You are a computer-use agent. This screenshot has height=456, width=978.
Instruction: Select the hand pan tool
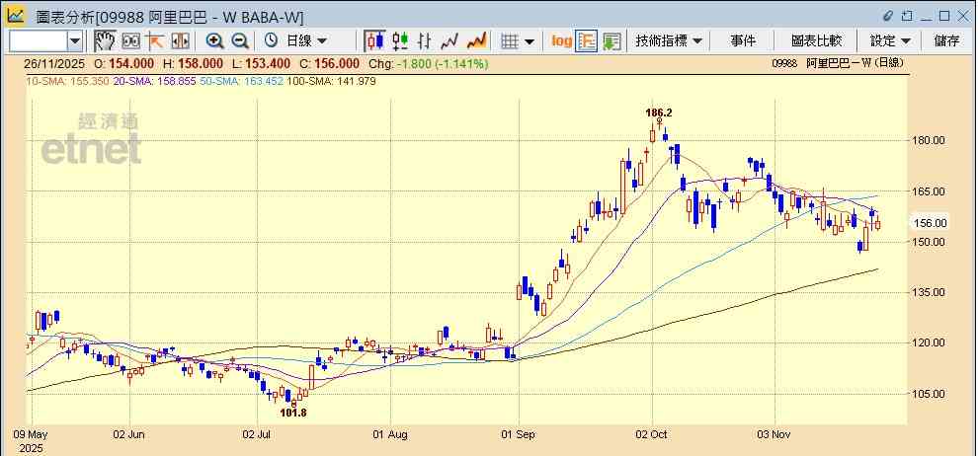coord(105,40)
